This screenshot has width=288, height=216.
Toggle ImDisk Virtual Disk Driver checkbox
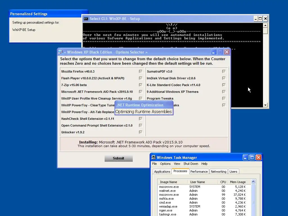coord(224,78)
